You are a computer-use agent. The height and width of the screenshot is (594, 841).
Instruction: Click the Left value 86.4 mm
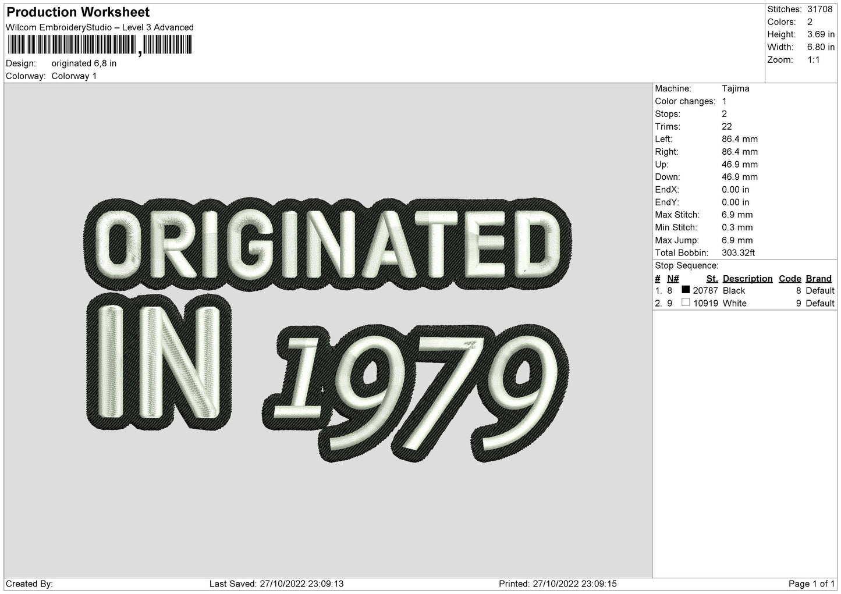[739, 139]
